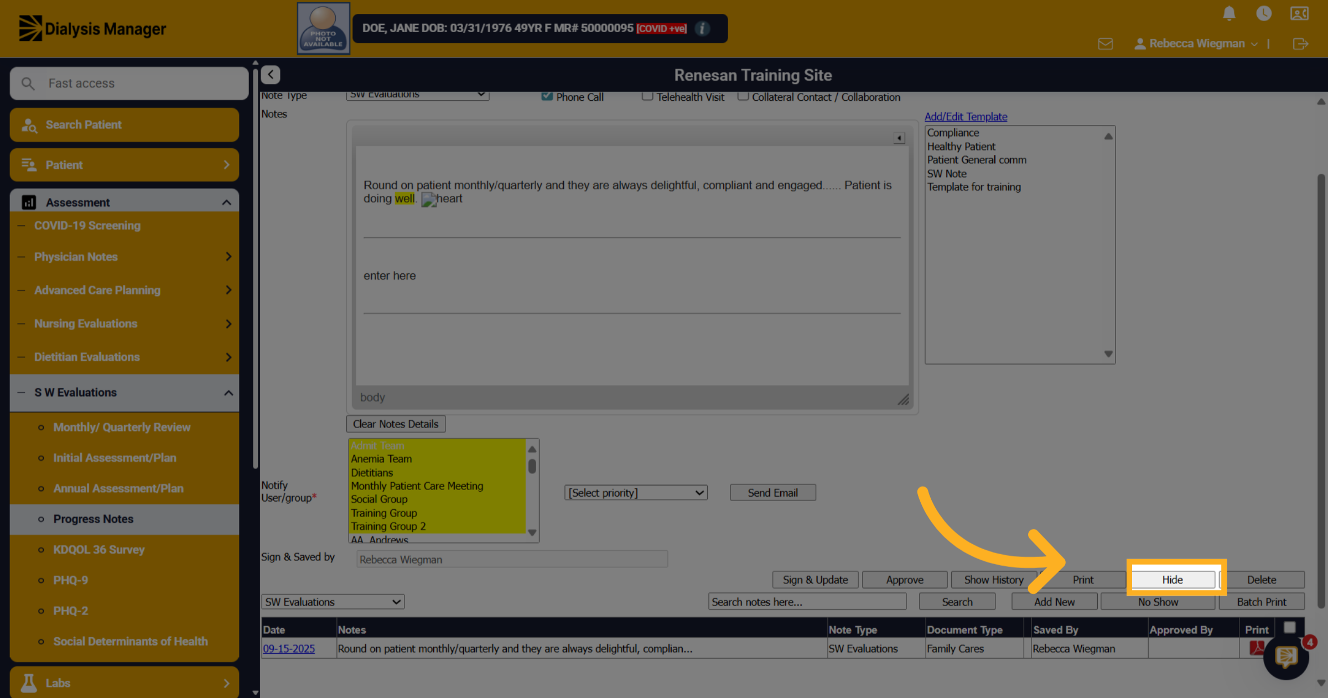This screenshot has height=698, width=1328.
Task: Click the patient info icon
Action: tap(702, 28)
